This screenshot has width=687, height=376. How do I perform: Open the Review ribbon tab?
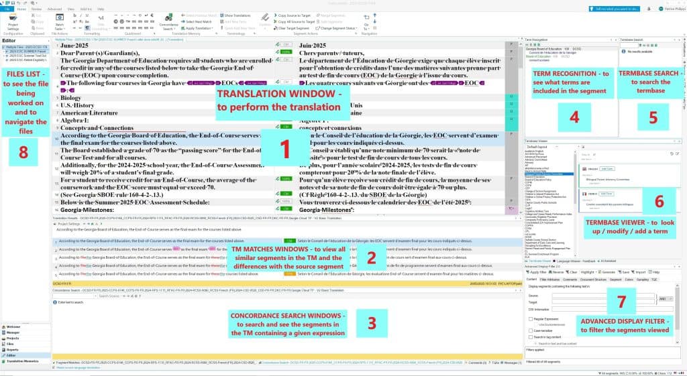[x=36, y=9]
